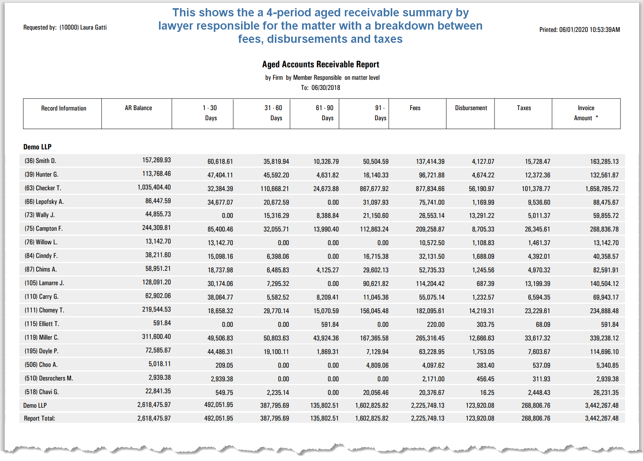Click Smith D.'s invoice amount "163,285.13"
This screenshot has width=643, height=461.
604,161
